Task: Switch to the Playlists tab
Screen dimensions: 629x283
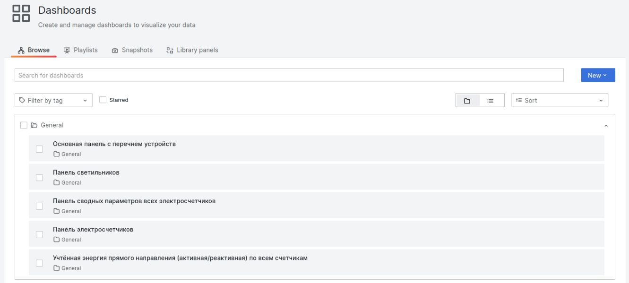Action: 80,50
